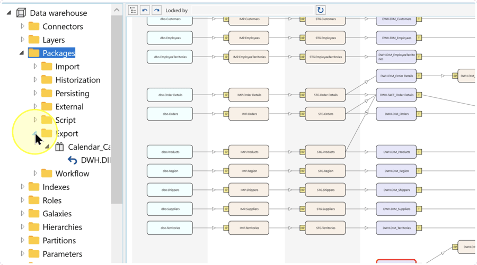This screenshot has height=265, width=477.
Task: Click PP badge next to DWH.DIM_Order Details
Action: click(x=455, y=76)
